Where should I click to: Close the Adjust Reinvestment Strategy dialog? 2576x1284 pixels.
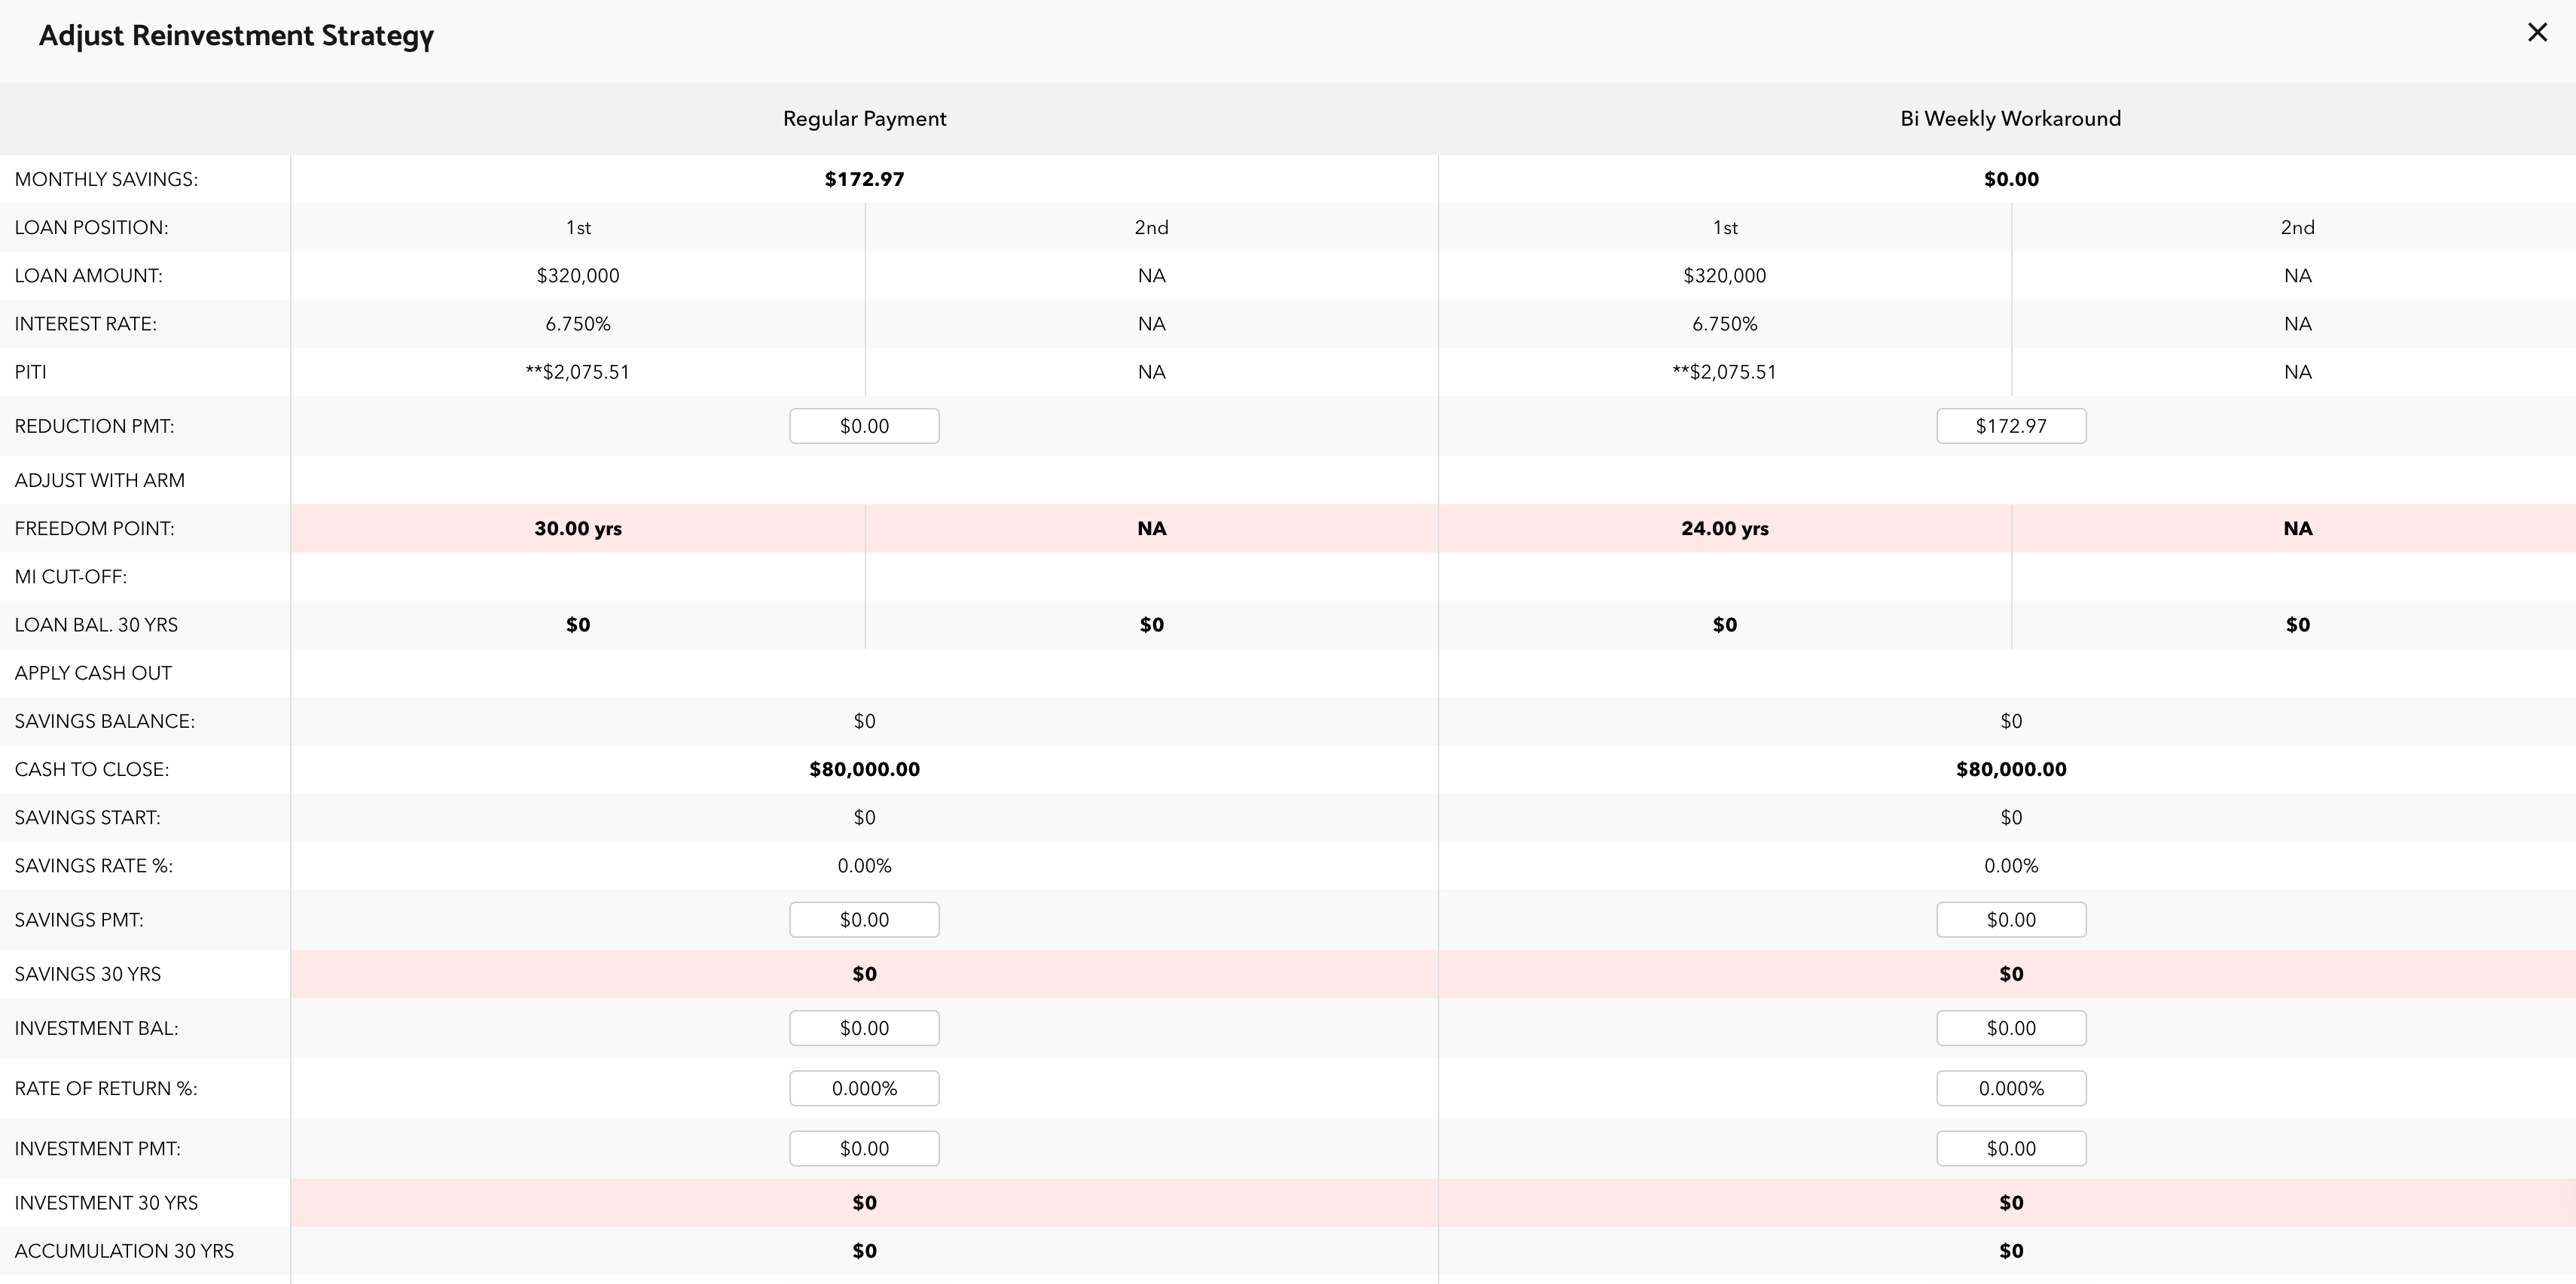click(x=2537, y=33)
